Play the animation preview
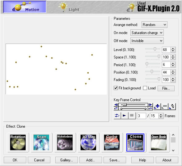This screenshot has width=182, height=166. tap(125, 116)
